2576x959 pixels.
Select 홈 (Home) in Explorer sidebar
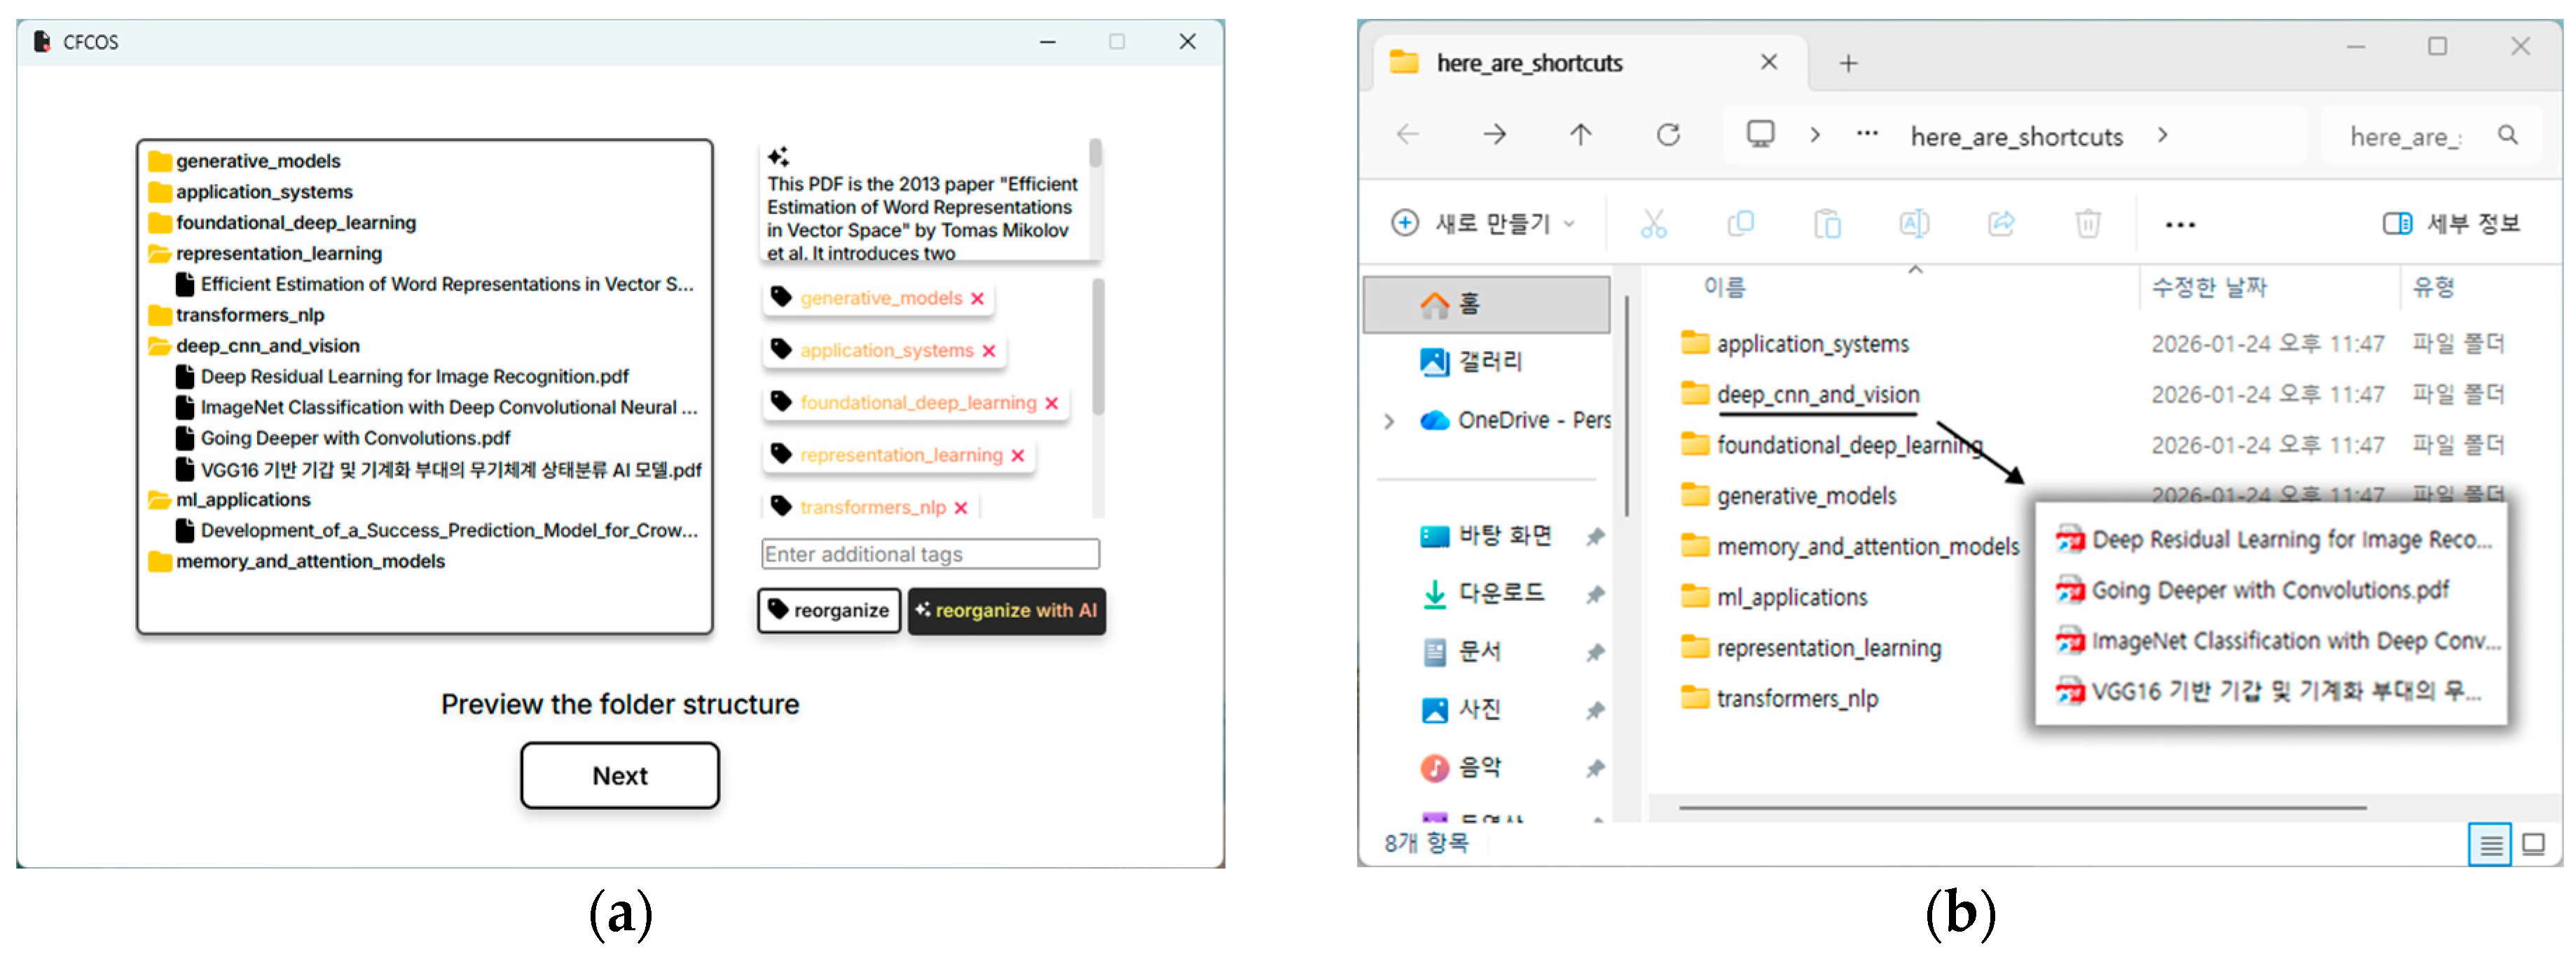click(x=1487, y=304)
